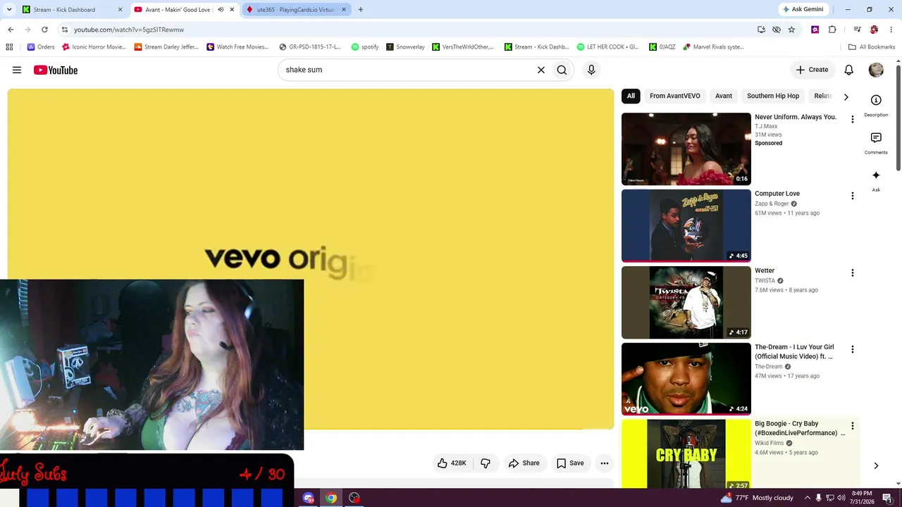Expand the side panel chevron arrow

876,465
